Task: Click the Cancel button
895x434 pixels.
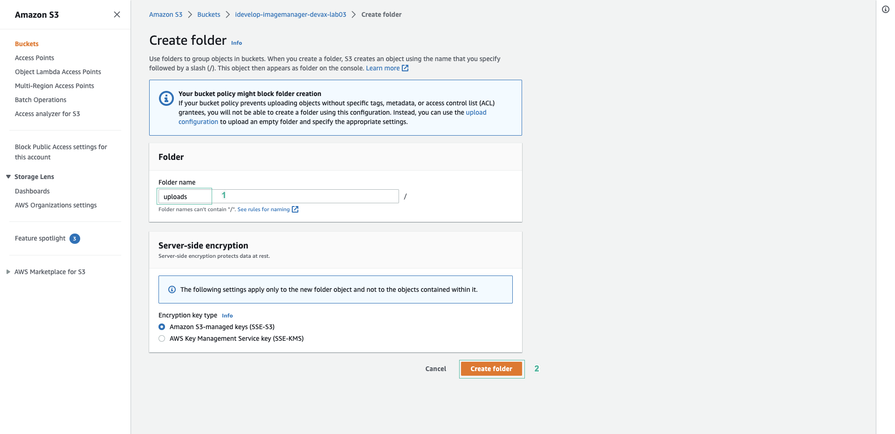Action: (436, 369)
